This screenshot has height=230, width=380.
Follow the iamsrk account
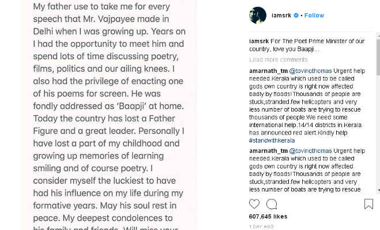tap(314, 16)
